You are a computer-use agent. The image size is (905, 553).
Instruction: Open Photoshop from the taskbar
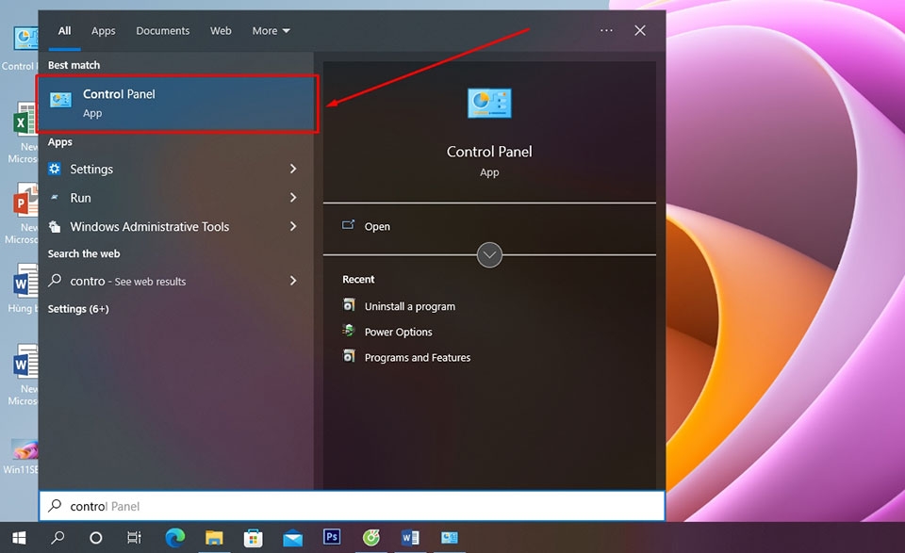coord(332,537)
